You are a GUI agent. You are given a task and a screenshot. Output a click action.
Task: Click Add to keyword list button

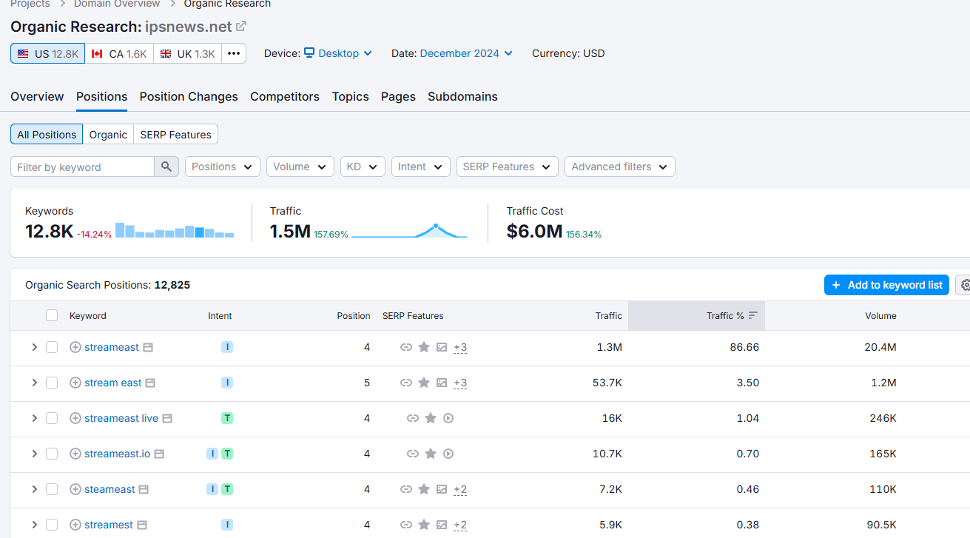[x=886, y=285]
